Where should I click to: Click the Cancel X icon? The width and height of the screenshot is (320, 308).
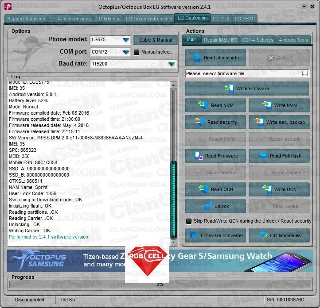pyautogui.click(x=271, y=58)
